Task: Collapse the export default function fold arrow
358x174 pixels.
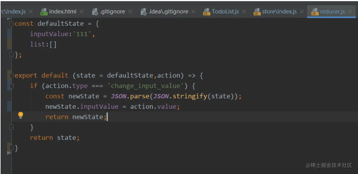Action: tap(12, 76)
